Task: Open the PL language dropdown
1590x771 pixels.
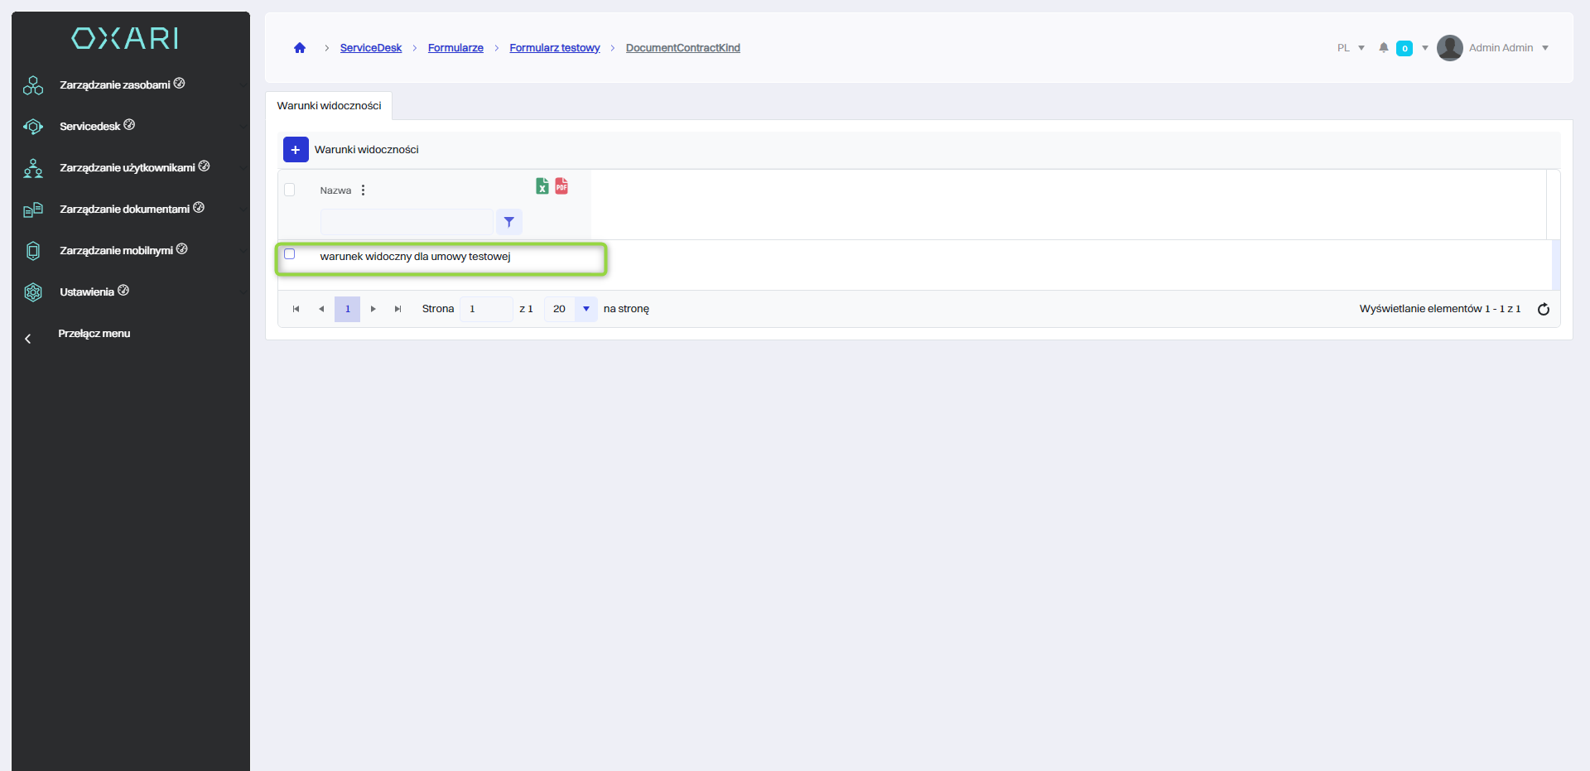Action: 1350,48
